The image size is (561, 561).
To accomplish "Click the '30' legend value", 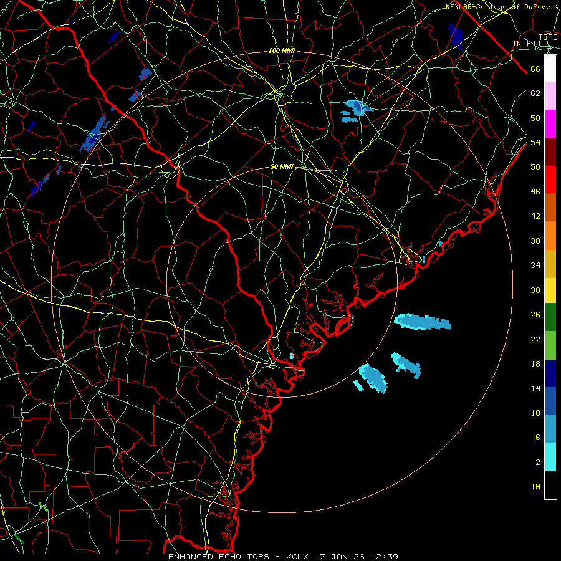I will point(535,290).
